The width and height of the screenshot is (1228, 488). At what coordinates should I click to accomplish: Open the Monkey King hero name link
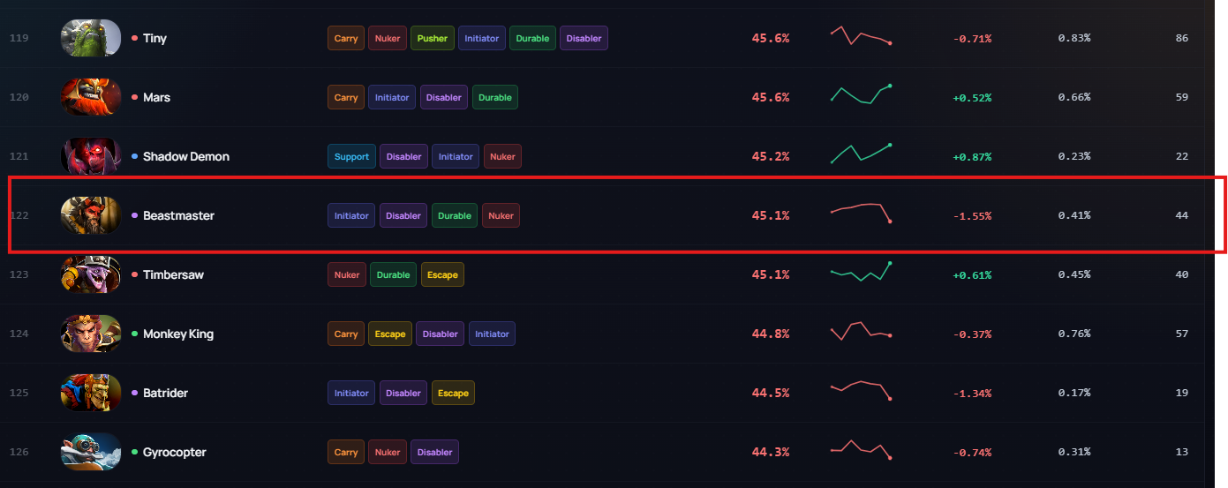tap(178, 334)
